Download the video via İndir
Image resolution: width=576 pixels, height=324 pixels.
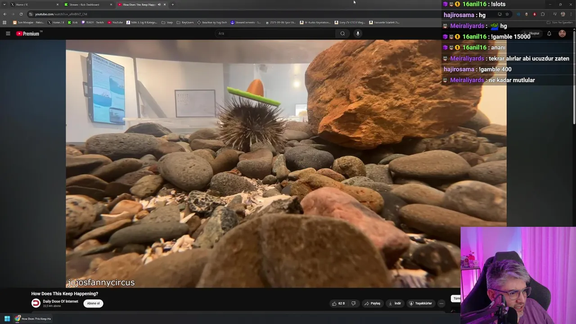point(395,303)
